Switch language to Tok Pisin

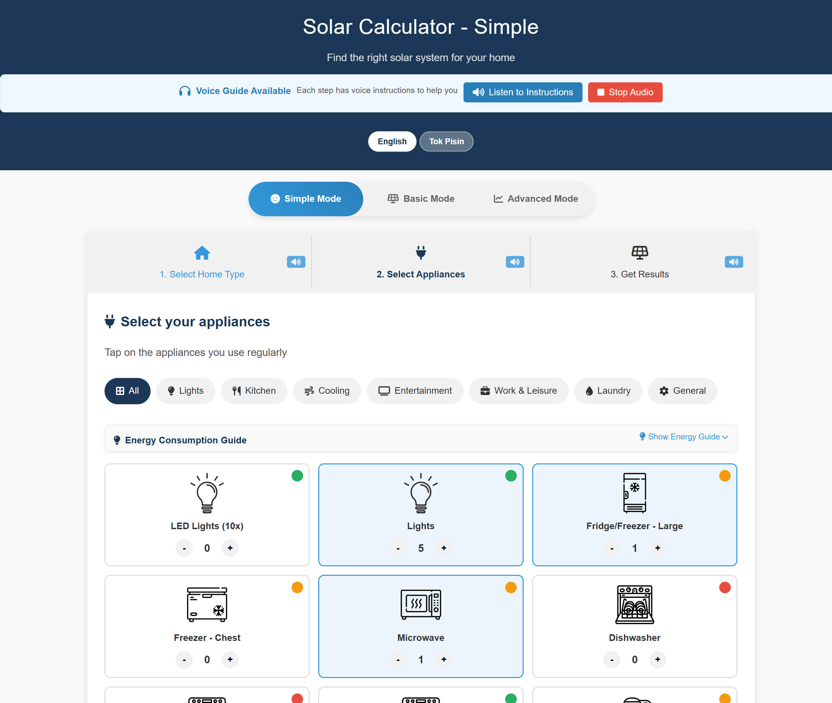coord(446,141)
